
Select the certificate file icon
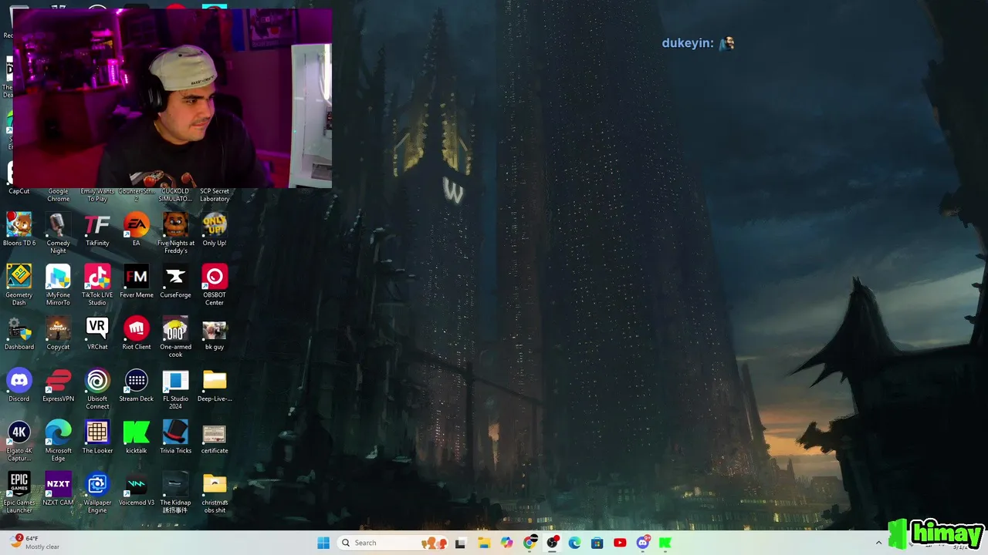(x=215, y=437)
